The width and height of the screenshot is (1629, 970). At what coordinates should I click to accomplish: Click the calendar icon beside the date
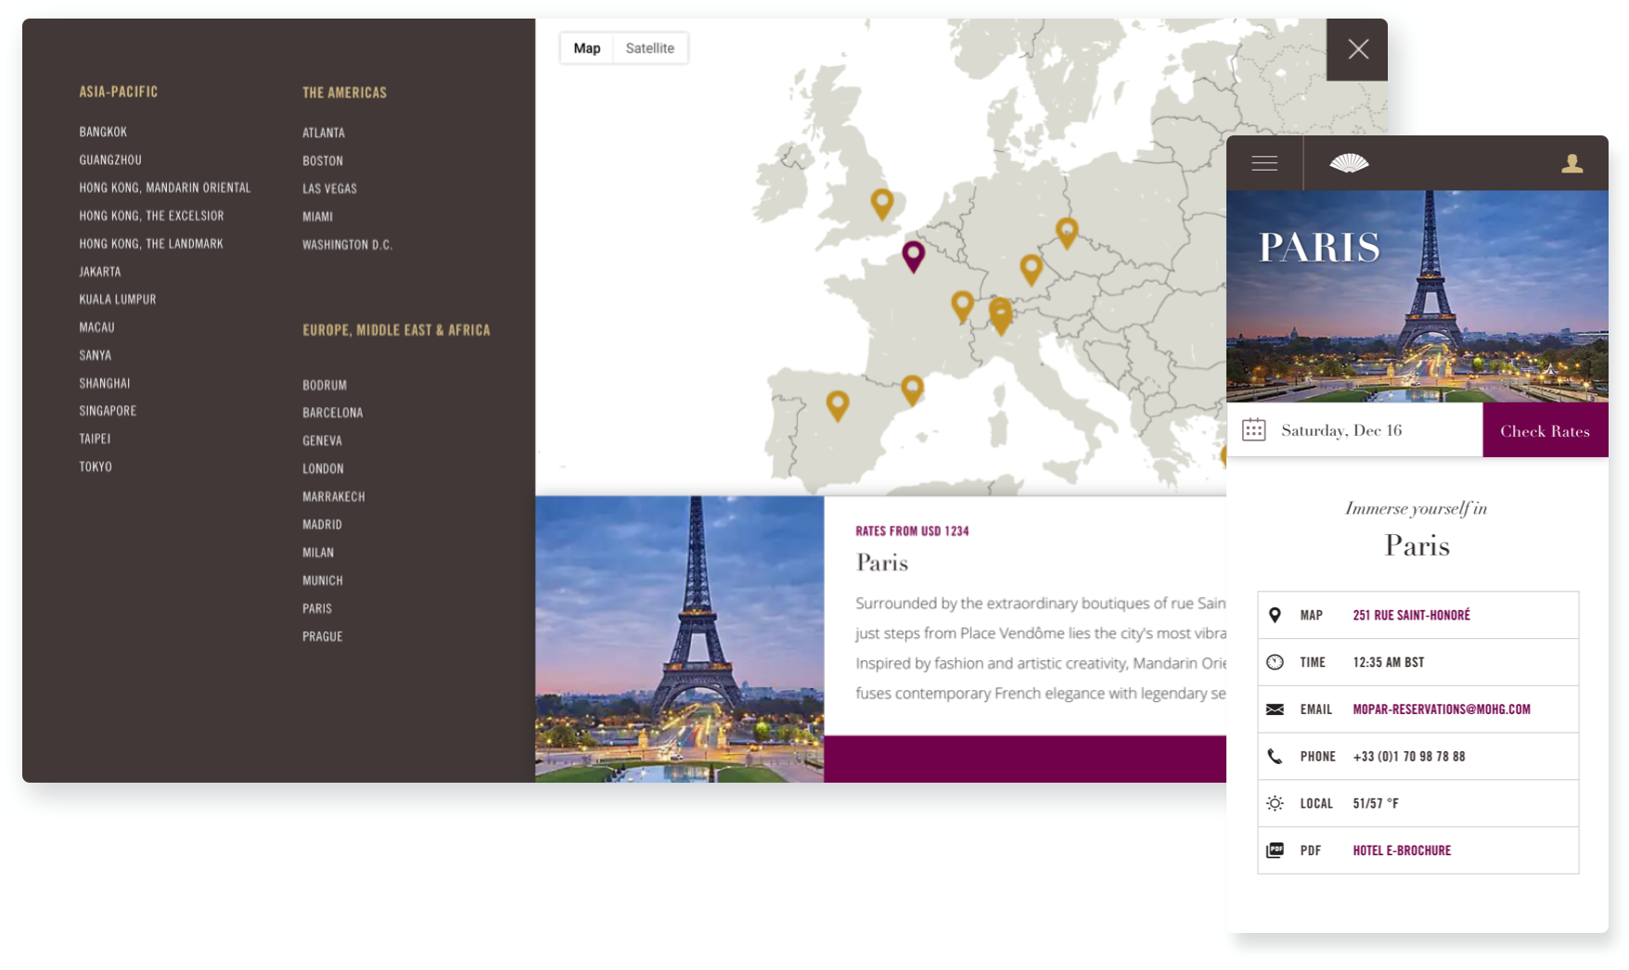point(1253,429)
